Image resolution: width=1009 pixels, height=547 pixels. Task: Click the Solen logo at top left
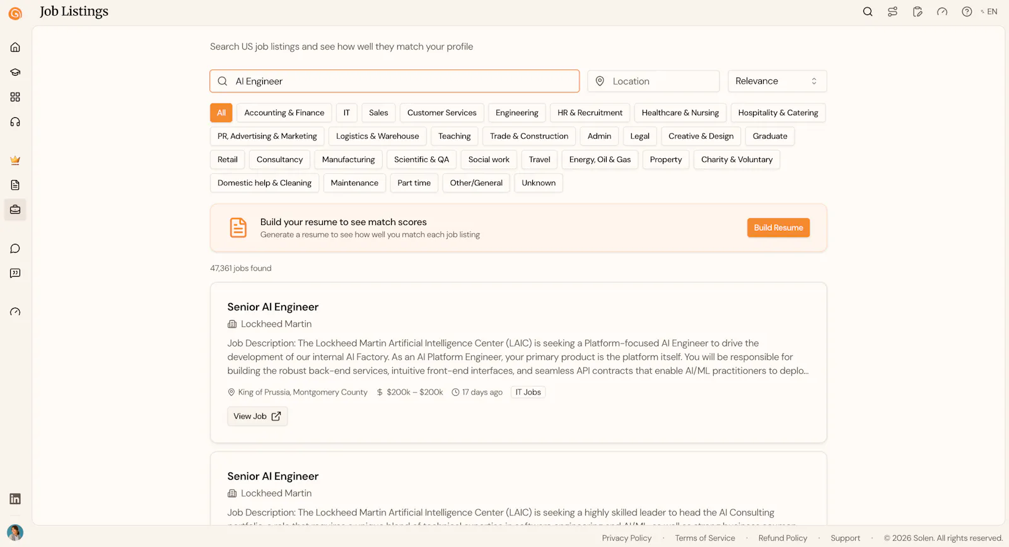[x=15, y=13]
